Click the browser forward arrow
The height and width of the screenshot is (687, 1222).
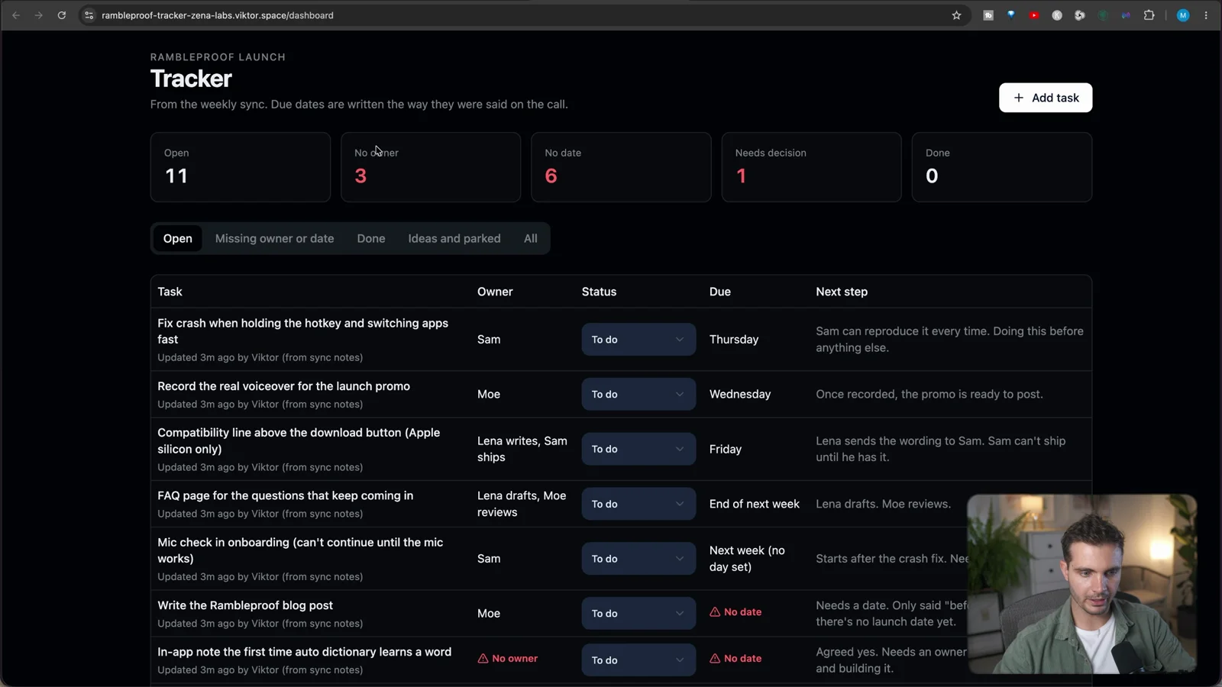point(38,15)
